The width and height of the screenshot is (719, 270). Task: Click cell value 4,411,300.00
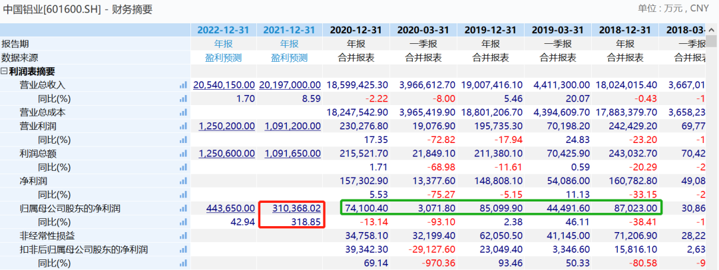point(561,85)
